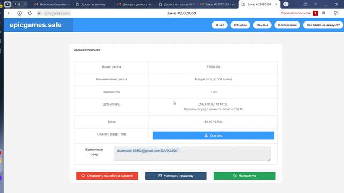Click the page title Заказ #23020369 in the address bar
344x193 pixels.
click(182, 13)
